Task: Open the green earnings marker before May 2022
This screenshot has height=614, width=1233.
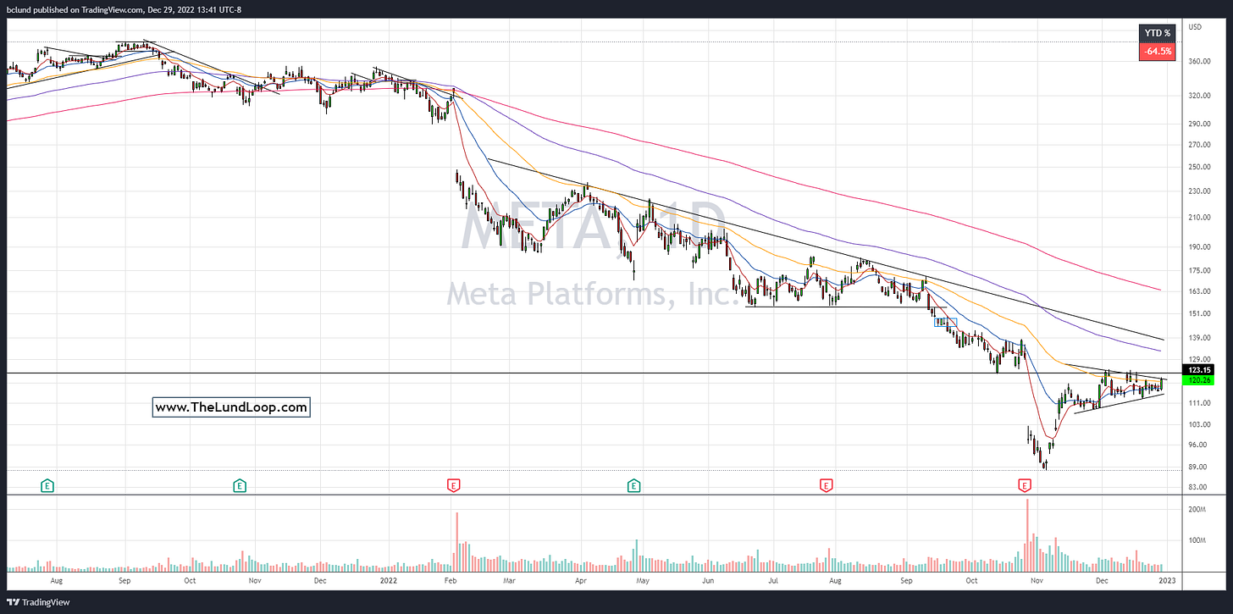Action: 633,485
